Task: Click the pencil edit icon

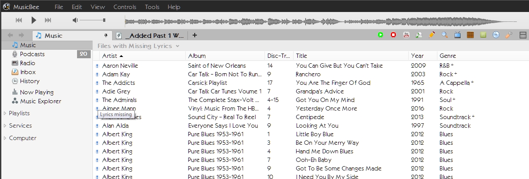Action: click(x=432, y=35)
